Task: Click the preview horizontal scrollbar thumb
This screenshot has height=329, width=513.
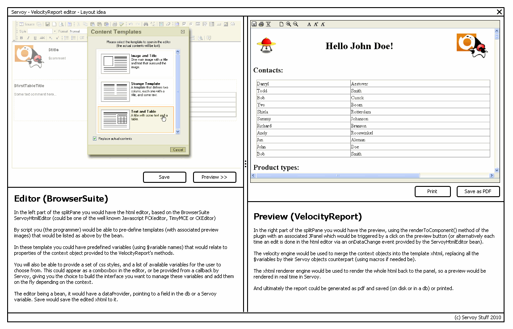Action: pyautogui.click(x=338, y=176)
